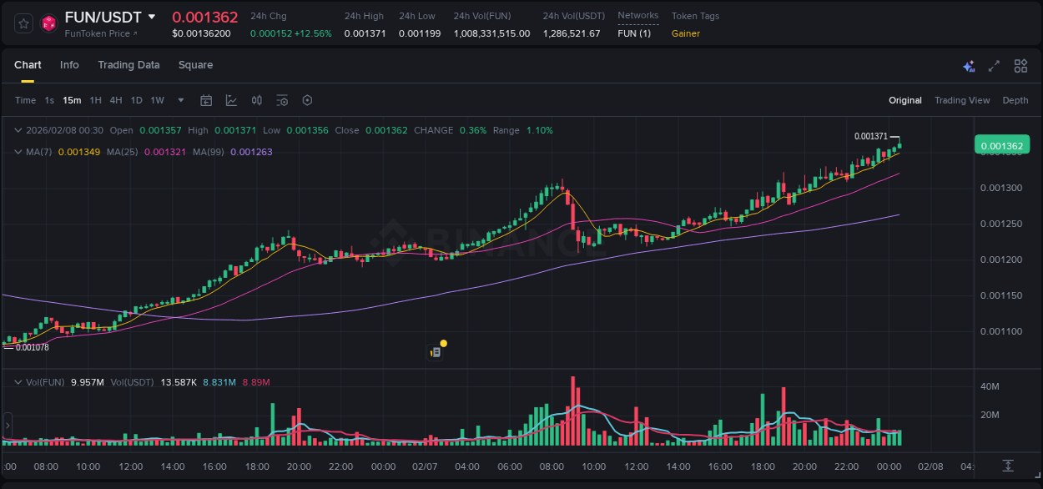Open the FunToken Price link
This screenshot has height=489, width=1043.
click(x=100, y=33)
